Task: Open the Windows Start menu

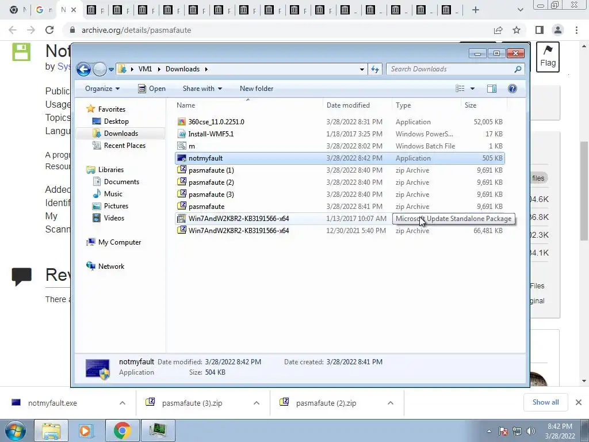Action: click(15, 430)
